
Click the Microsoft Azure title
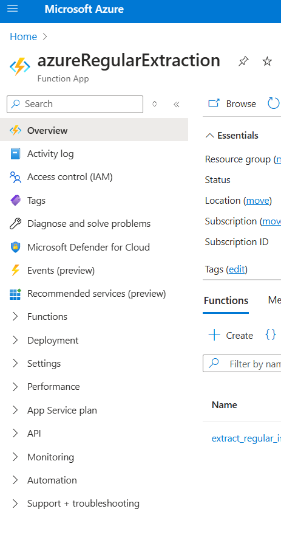84,9
